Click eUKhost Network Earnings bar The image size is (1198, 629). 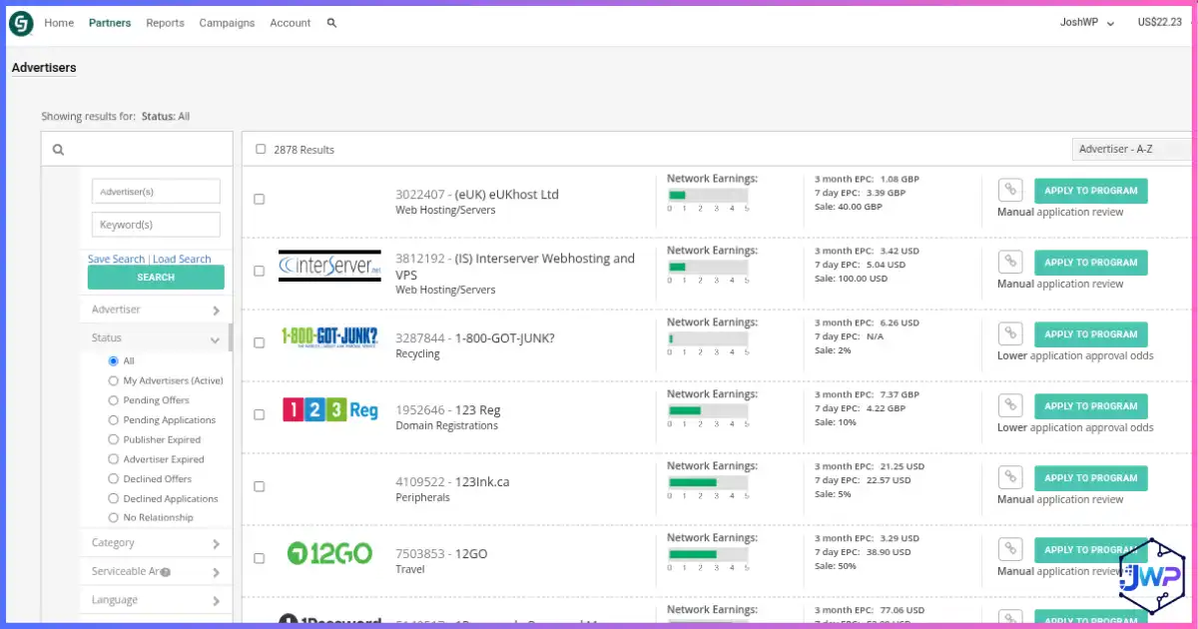[x=707, y=195]
